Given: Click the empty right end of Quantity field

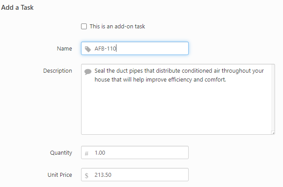Looking at the screenshot, I should click(168, 153).
